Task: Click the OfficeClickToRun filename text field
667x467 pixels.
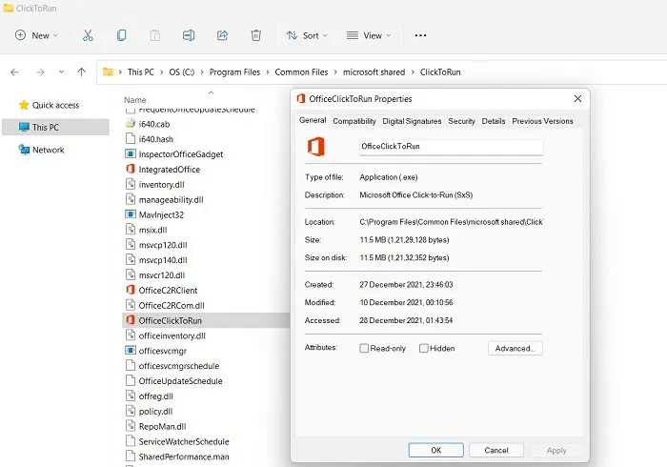Action: [451, 148]
